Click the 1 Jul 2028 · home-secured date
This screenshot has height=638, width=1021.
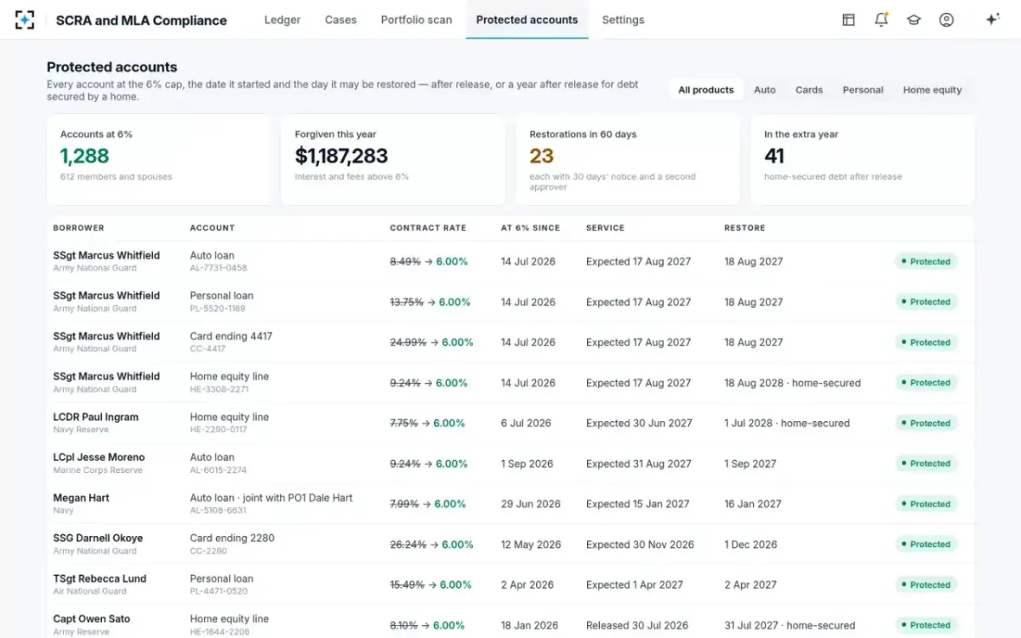point(787,424)
